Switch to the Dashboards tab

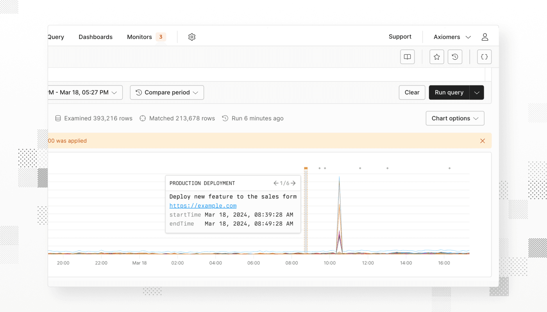click(x=95, y=37)
